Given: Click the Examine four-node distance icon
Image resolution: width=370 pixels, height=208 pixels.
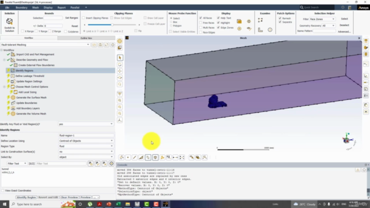Looking at the screenshot, I should click(x=260, y=21).
